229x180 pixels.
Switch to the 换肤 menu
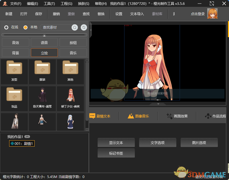tap(84, 3)
